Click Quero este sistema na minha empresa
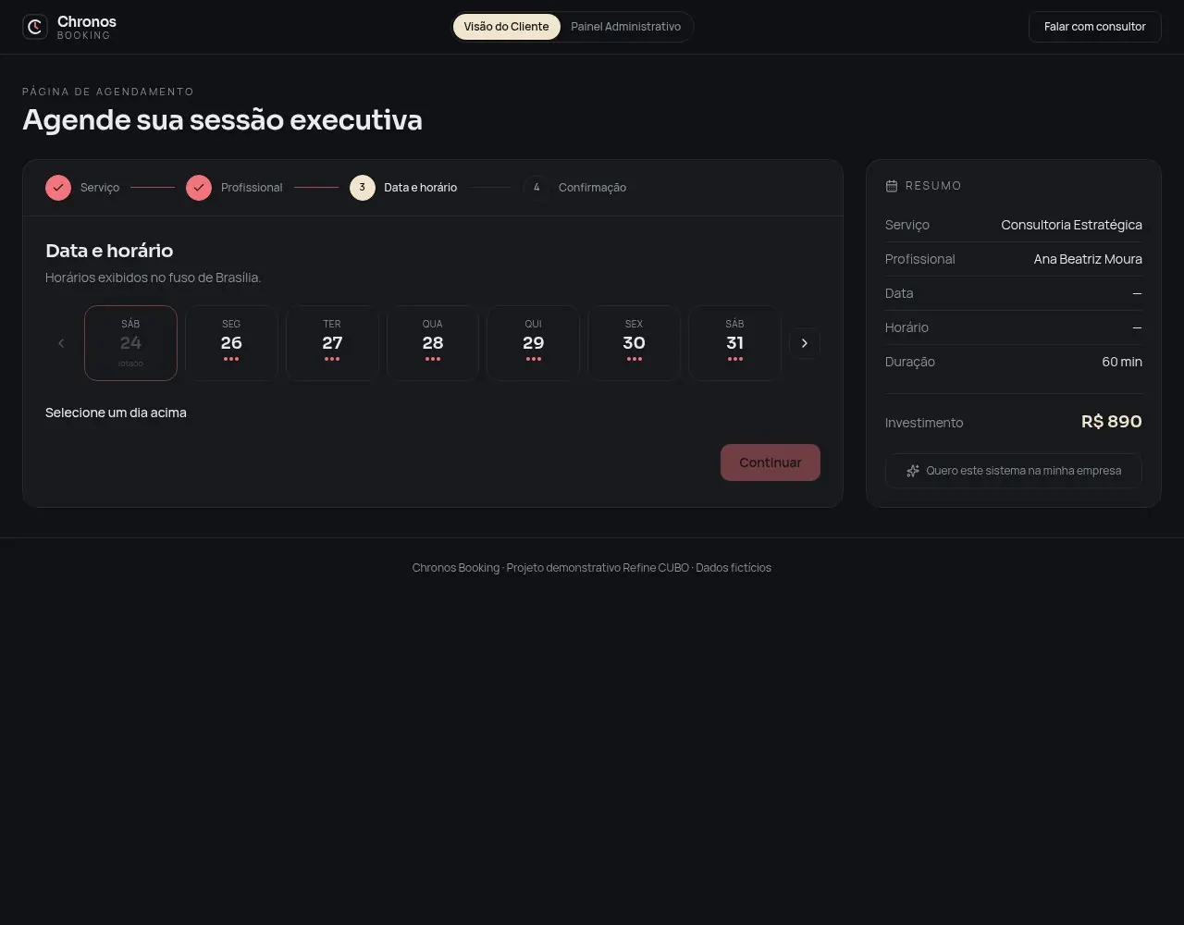Screen dimensions: 1184x925 tap(1014, 471)
